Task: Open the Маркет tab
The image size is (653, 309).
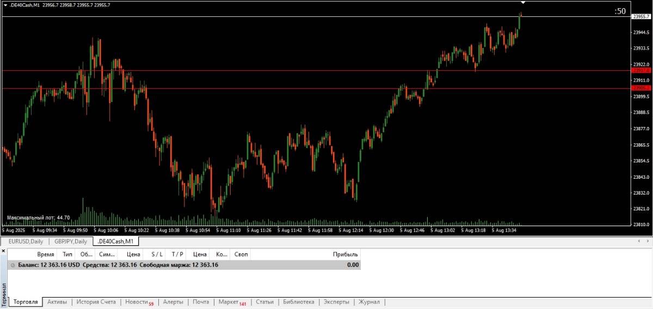Action: tap(231, 302)
